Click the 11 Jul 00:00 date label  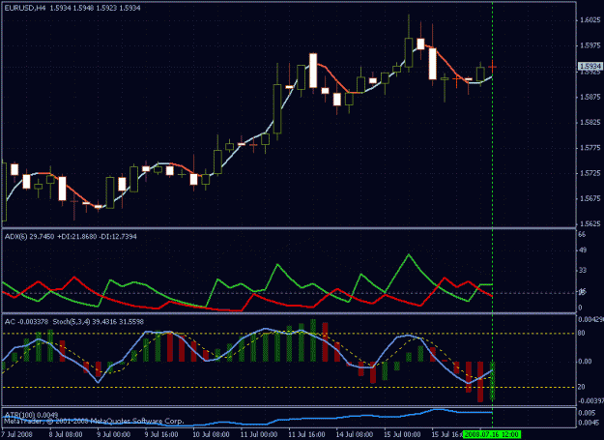click(259, 434)
